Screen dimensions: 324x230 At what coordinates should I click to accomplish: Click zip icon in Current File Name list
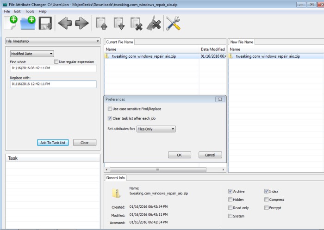coord(107,56)
